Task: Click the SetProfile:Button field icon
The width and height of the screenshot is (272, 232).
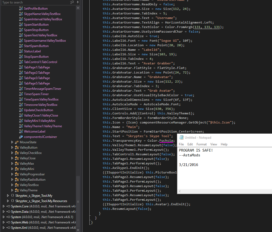Action: (21, 8)
